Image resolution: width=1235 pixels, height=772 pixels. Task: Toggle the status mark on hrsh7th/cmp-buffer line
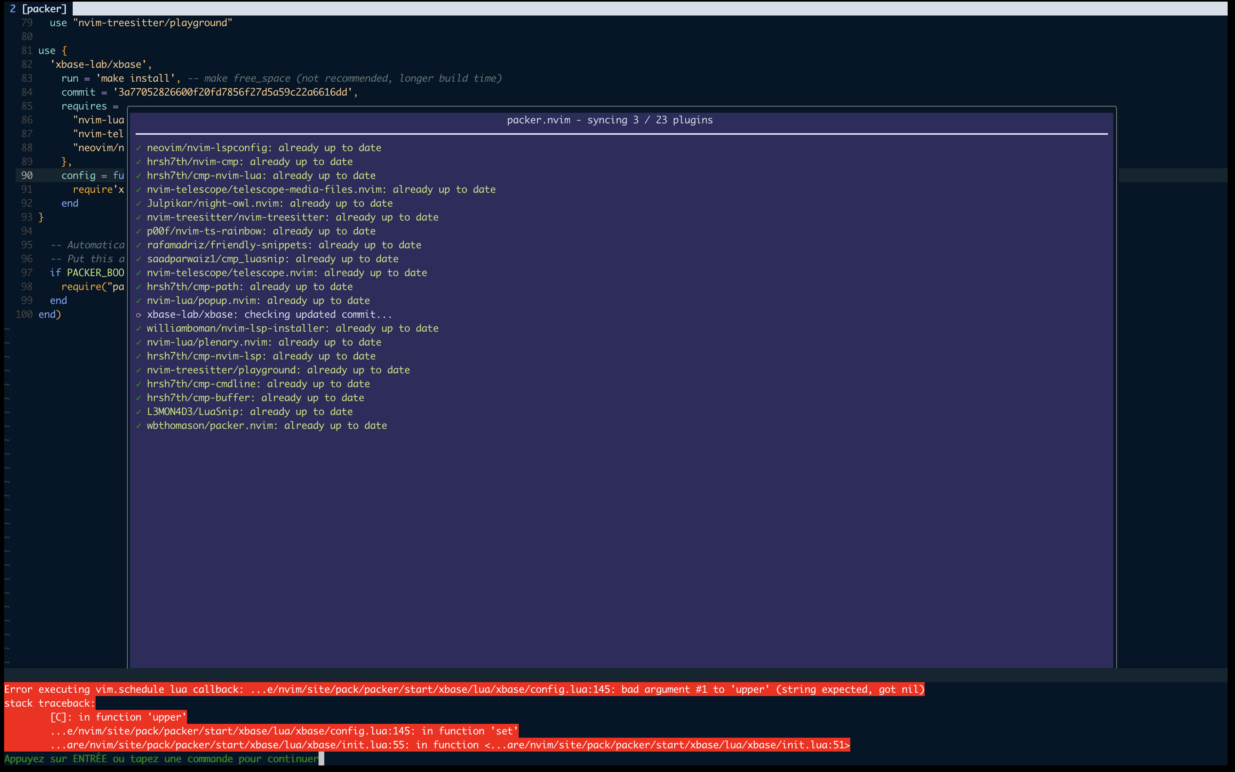tap(138, 398)
